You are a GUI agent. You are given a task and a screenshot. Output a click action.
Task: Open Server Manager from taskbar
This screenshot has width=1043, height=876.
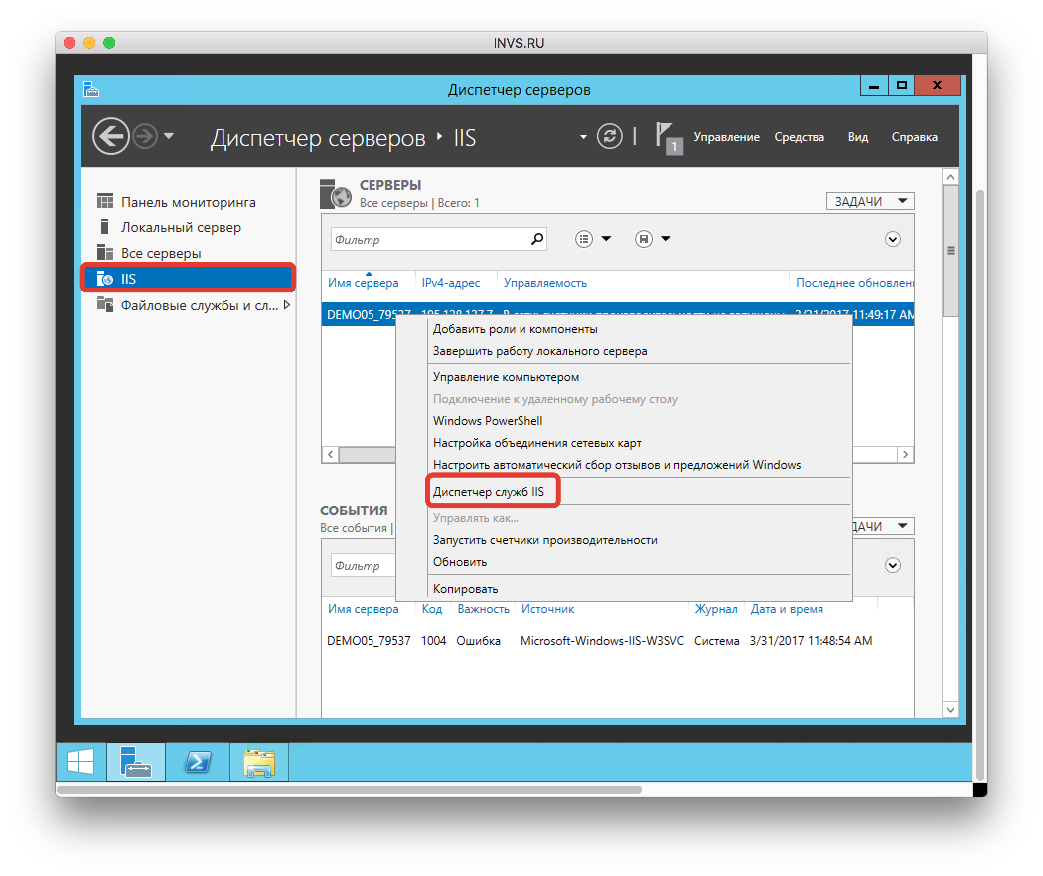click(136, 761)
